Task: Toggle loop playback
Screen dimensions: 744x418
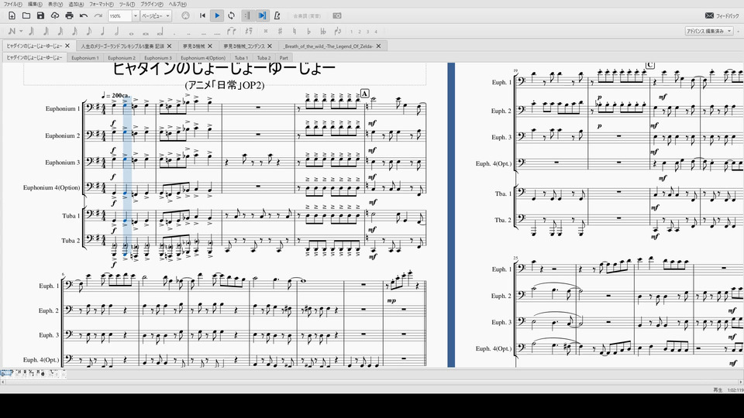Action: [231, 15]
